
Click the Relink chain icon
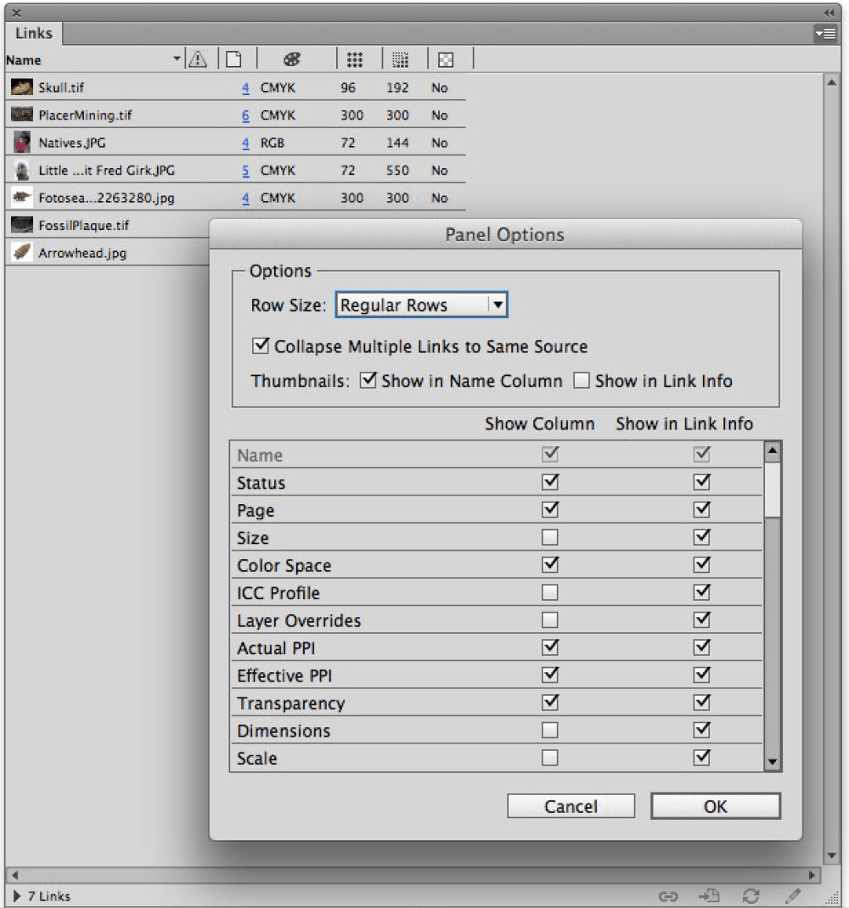(x=669, y=896)
